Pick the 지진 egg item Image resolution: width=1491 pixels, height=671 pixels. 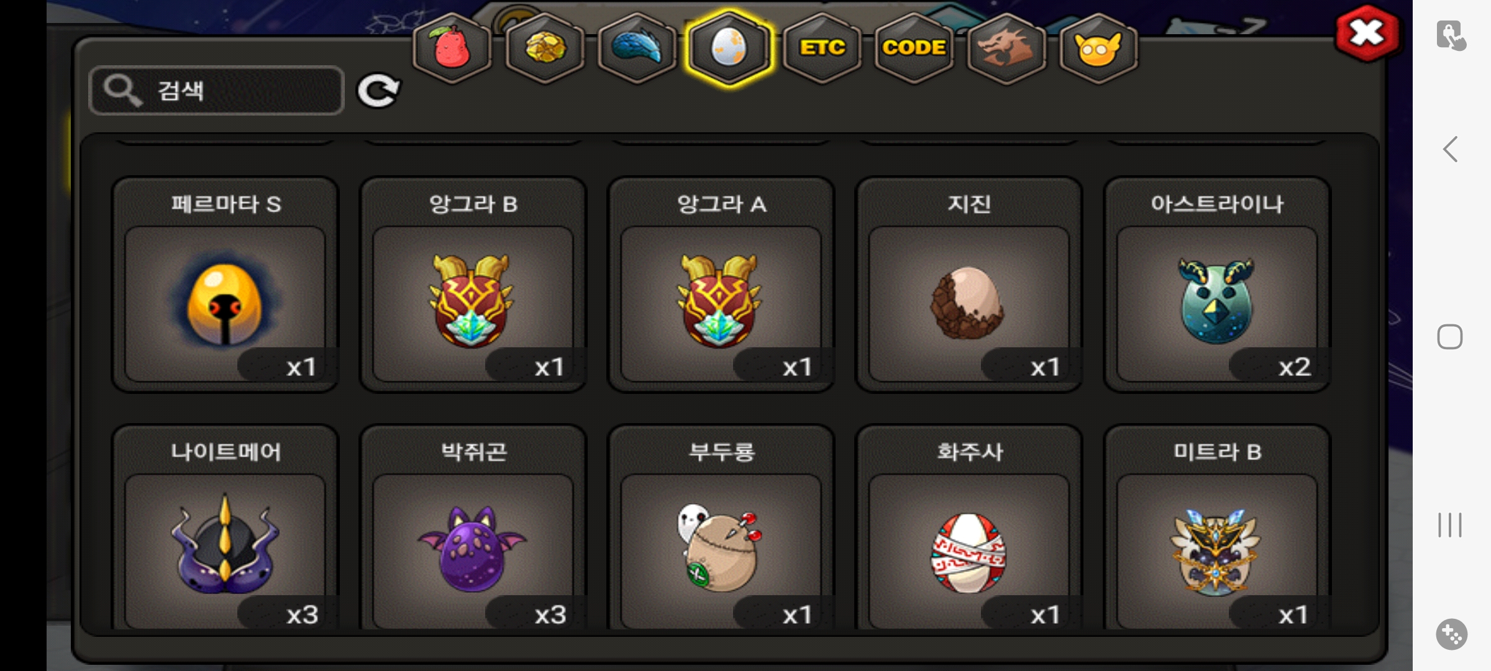coord(969,285)
